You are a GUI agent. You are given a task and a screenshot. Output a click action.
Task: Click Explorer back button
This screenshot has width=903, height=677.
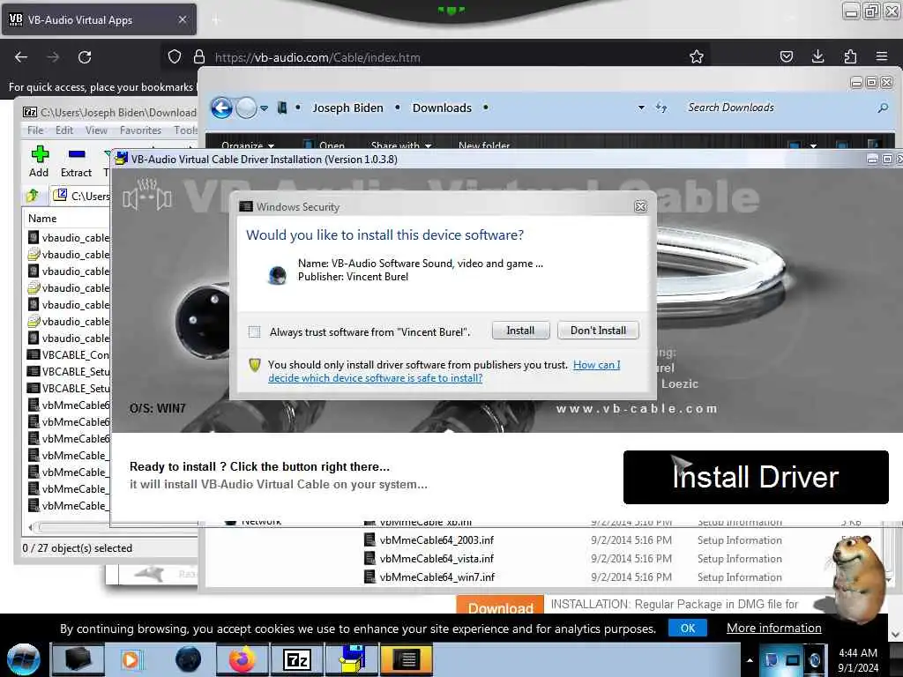pyautogui.click(x=221, y=108)
